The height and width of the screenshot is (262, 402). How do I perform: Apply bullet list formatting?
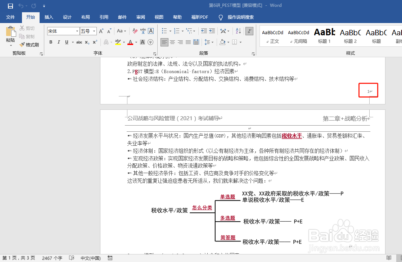point(164,31)
